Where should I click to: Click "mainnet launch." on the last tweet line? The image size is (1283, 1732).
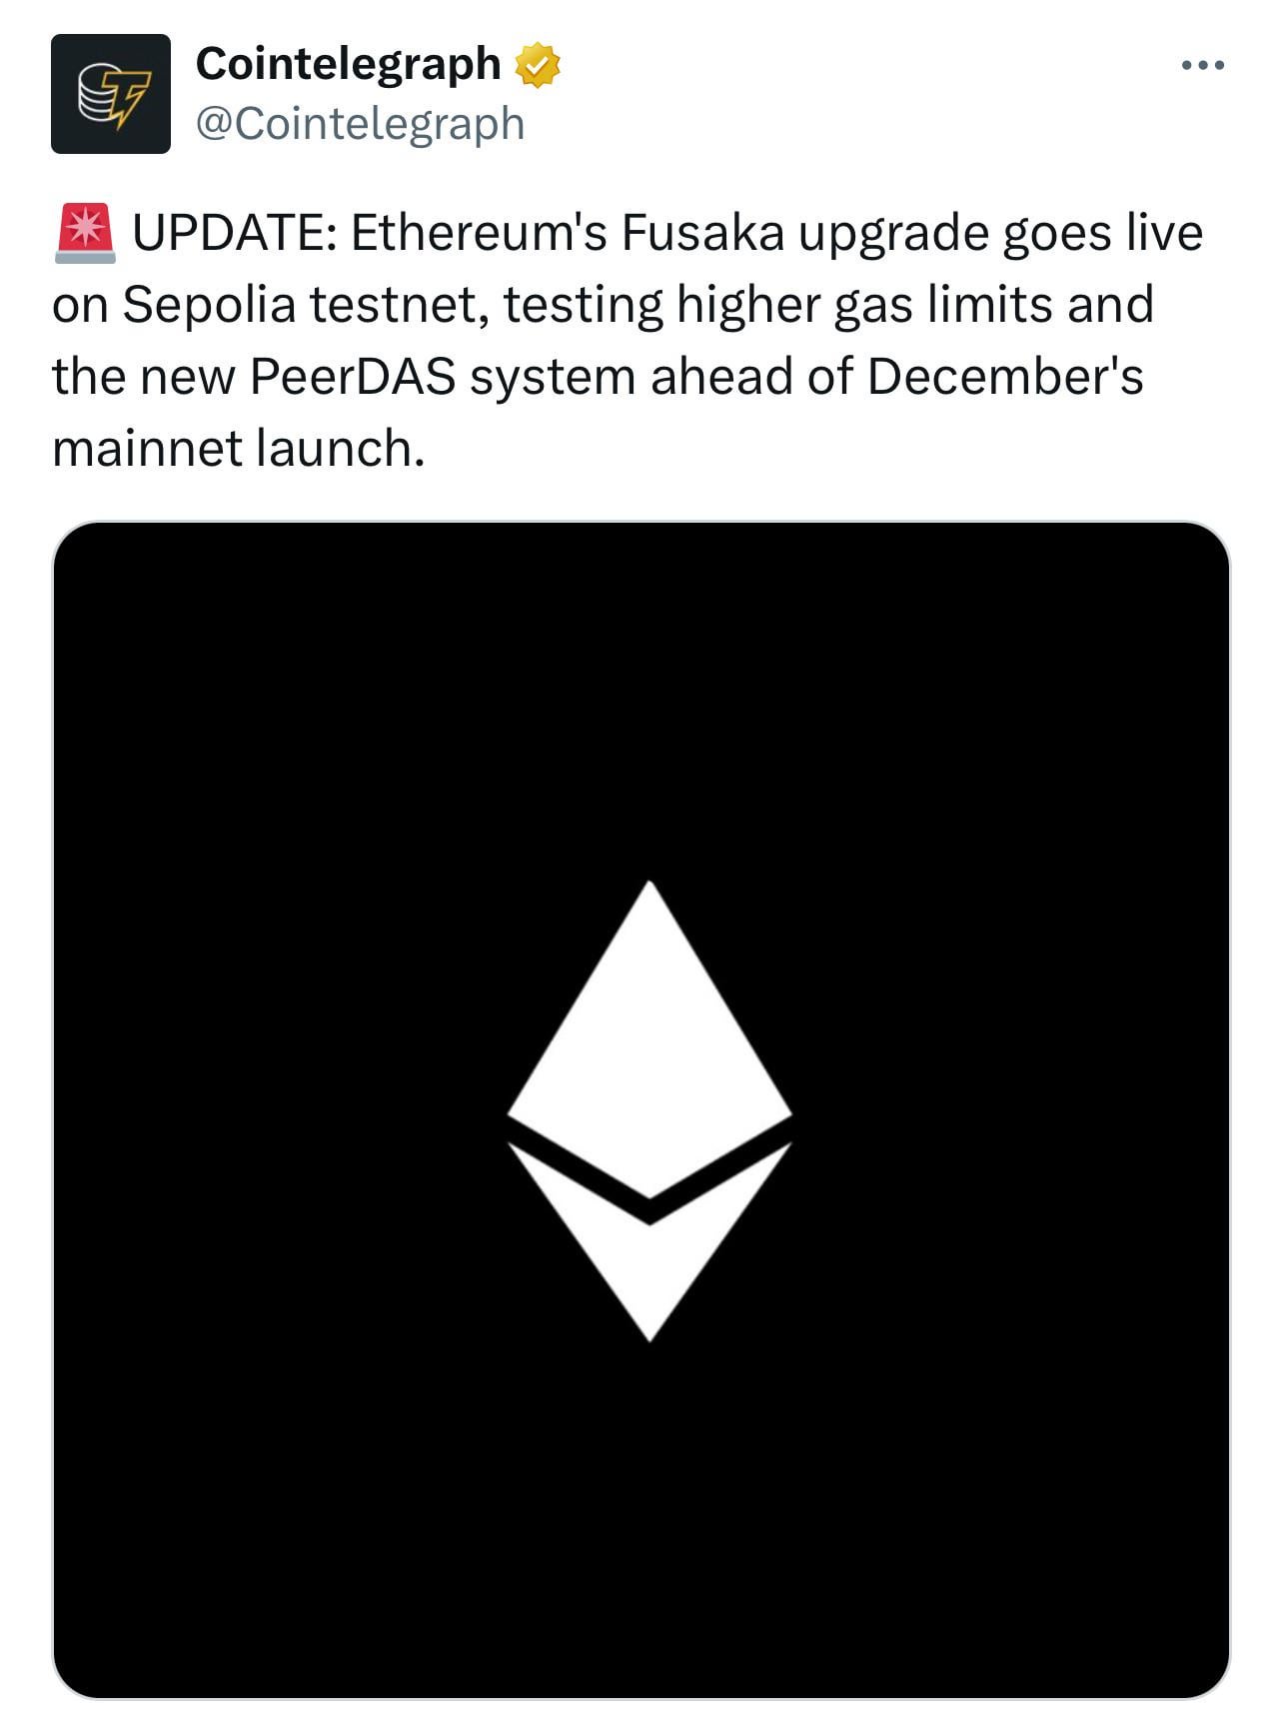[x=239, y=450]
